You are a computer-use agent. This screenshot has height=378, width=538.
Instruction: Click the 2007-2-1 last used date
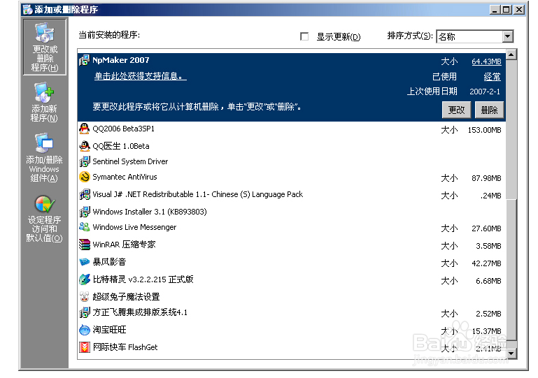click(485, 92)
